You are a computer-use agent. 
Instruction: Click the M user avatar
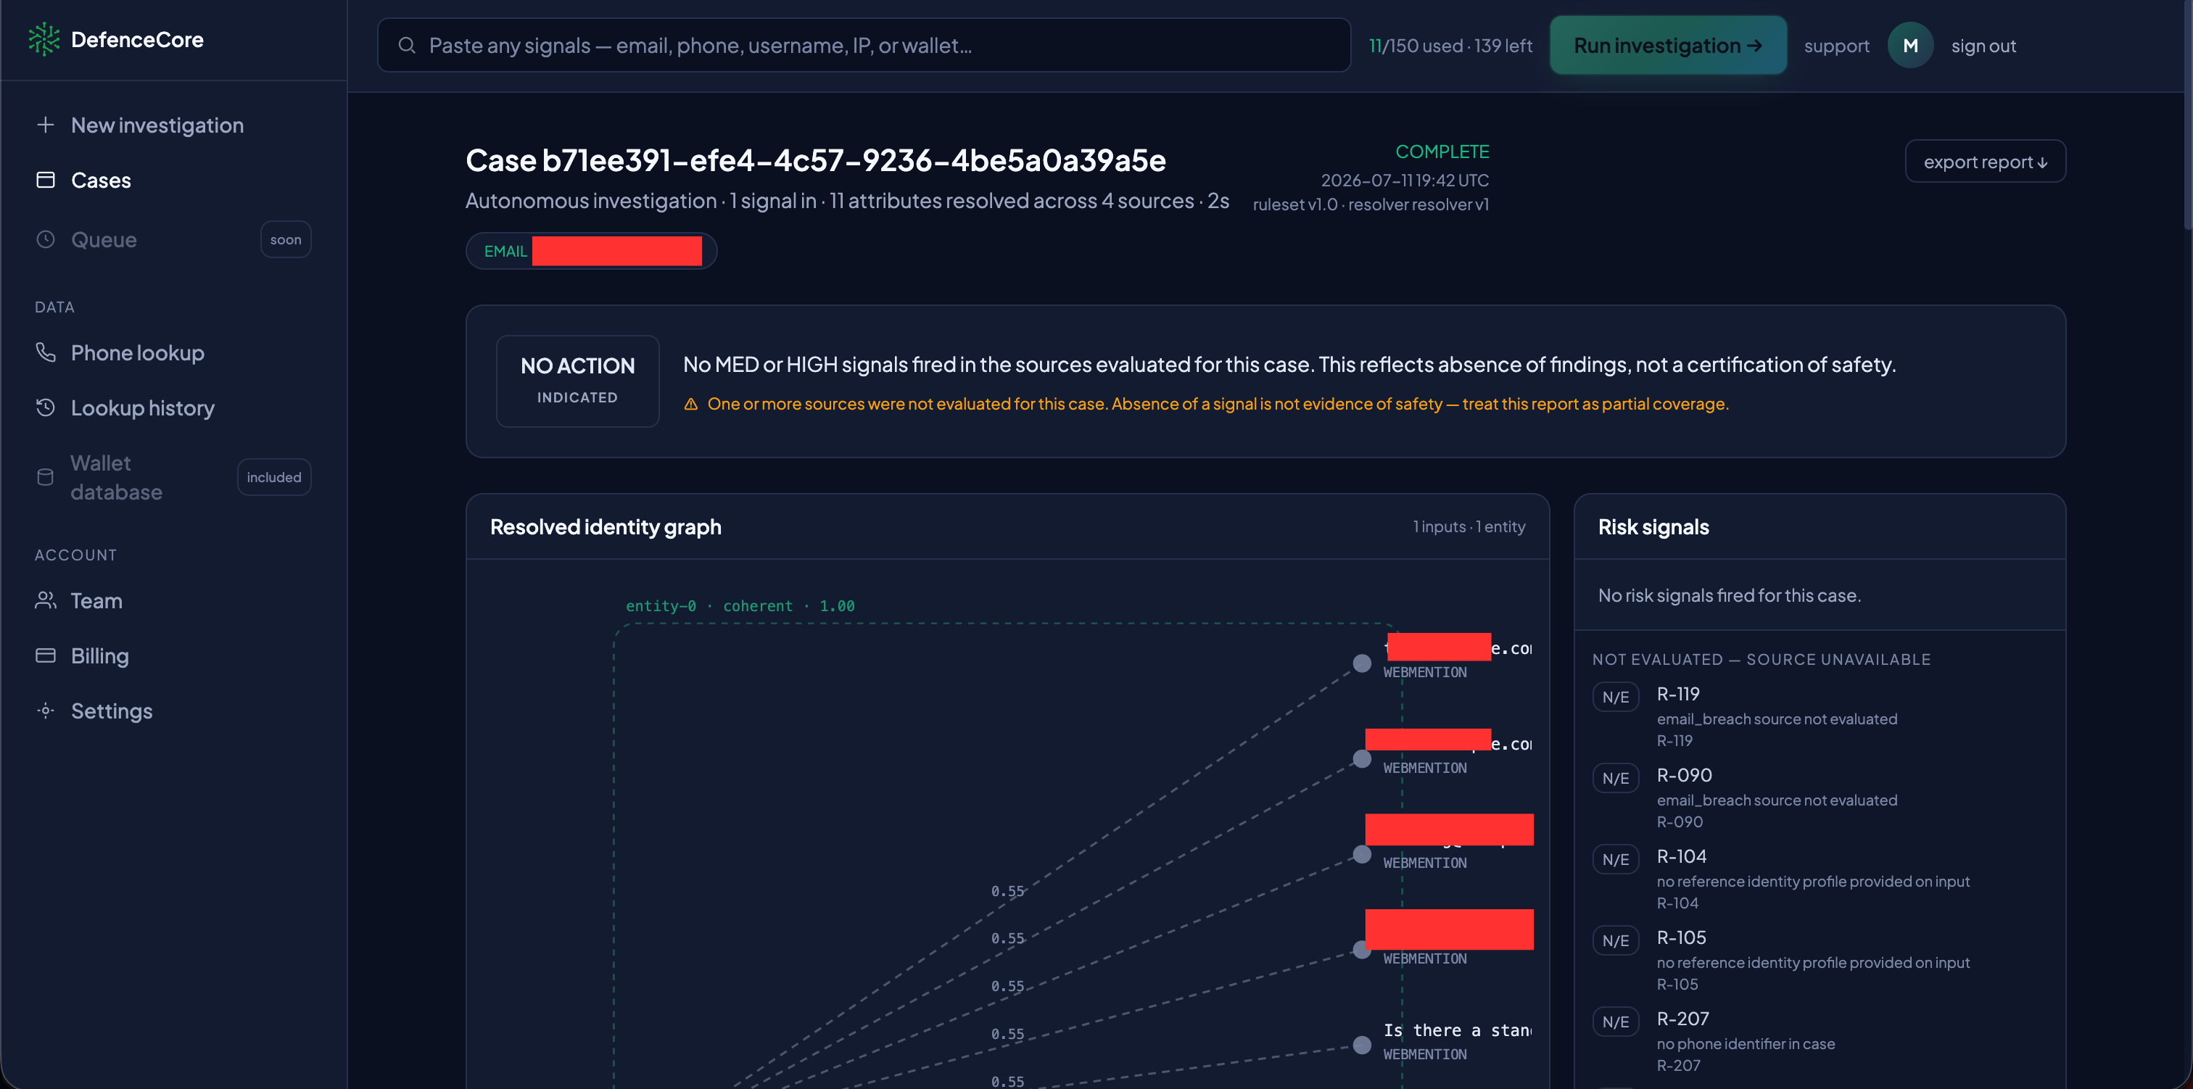point(1910,45)
